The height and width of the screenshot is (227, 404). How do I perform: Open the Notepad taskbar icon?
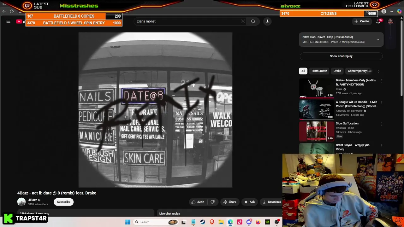(x=193, y=222)
